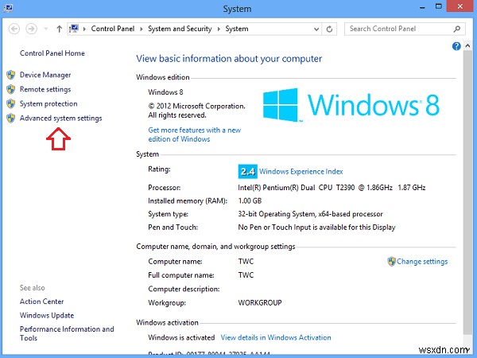Open Windows Update link
The image size is (477, 358).
coord(47,315)
